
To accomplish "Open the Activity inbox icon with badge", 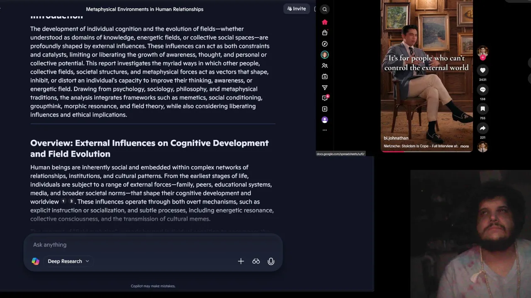I will [325, 98].
